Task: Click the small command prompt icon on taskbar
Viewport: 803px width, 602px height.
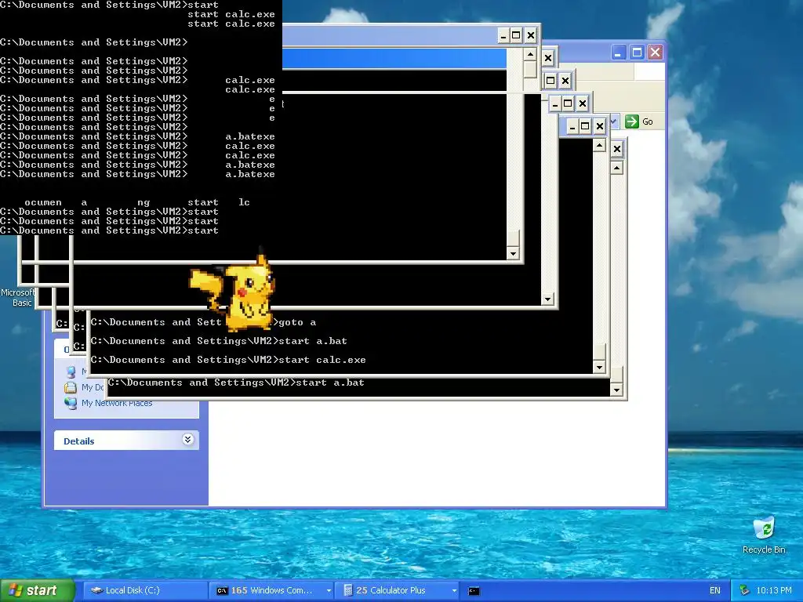Action: 474,591
